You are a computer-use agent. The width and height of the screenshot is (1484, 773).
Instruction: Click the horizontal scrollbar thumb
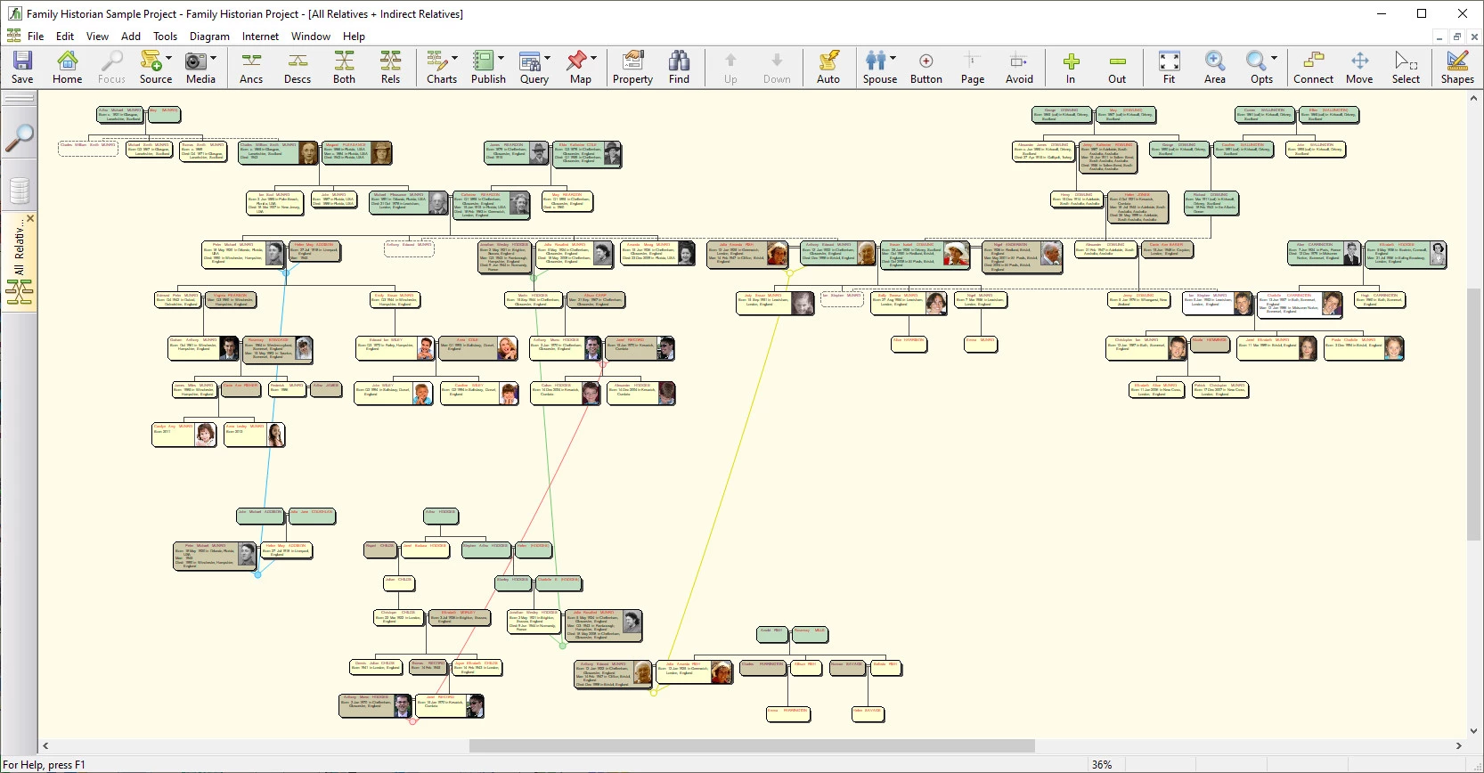[x=751, y=746]
